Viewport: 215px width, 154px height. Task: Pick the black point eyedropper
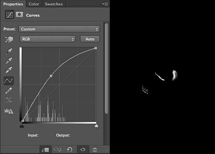[x=9, y=51]
